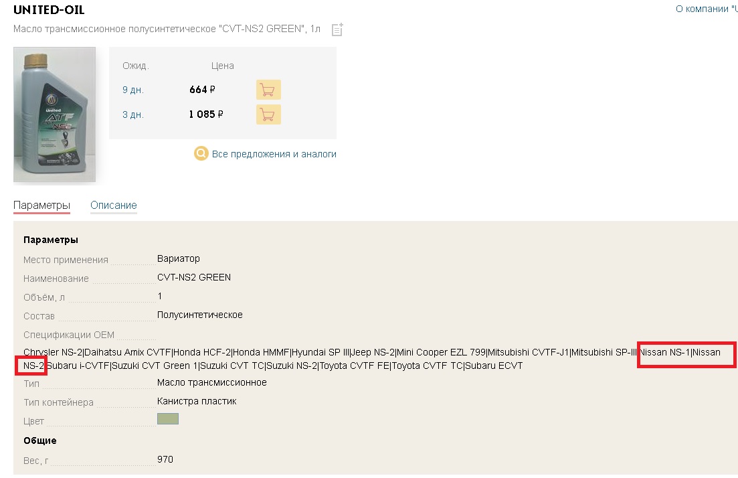738x478 pixels.
Task: Click the green color swatch in Цвет row
Action: coord(167,418)
